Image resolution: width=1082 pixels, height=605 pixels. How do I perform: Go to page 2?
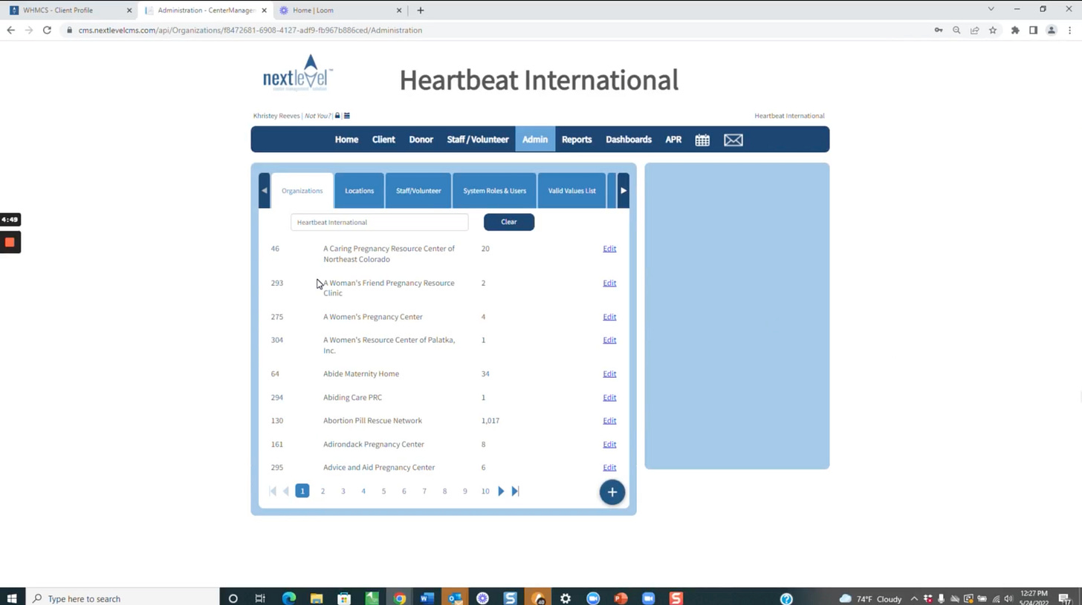(323, 491)
